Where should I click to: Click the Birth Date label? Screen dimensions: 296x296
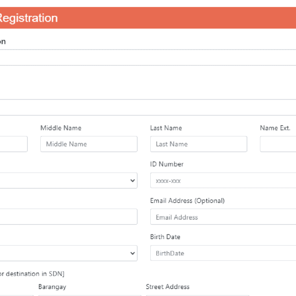(x=165, y=237)
